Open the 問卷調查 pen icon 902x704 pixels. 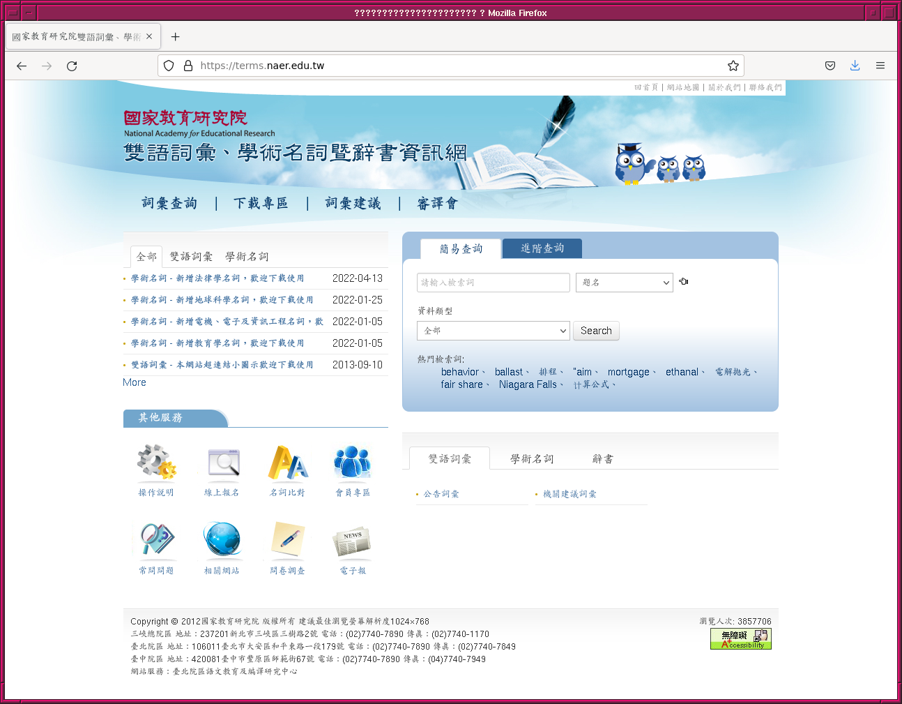287,539
